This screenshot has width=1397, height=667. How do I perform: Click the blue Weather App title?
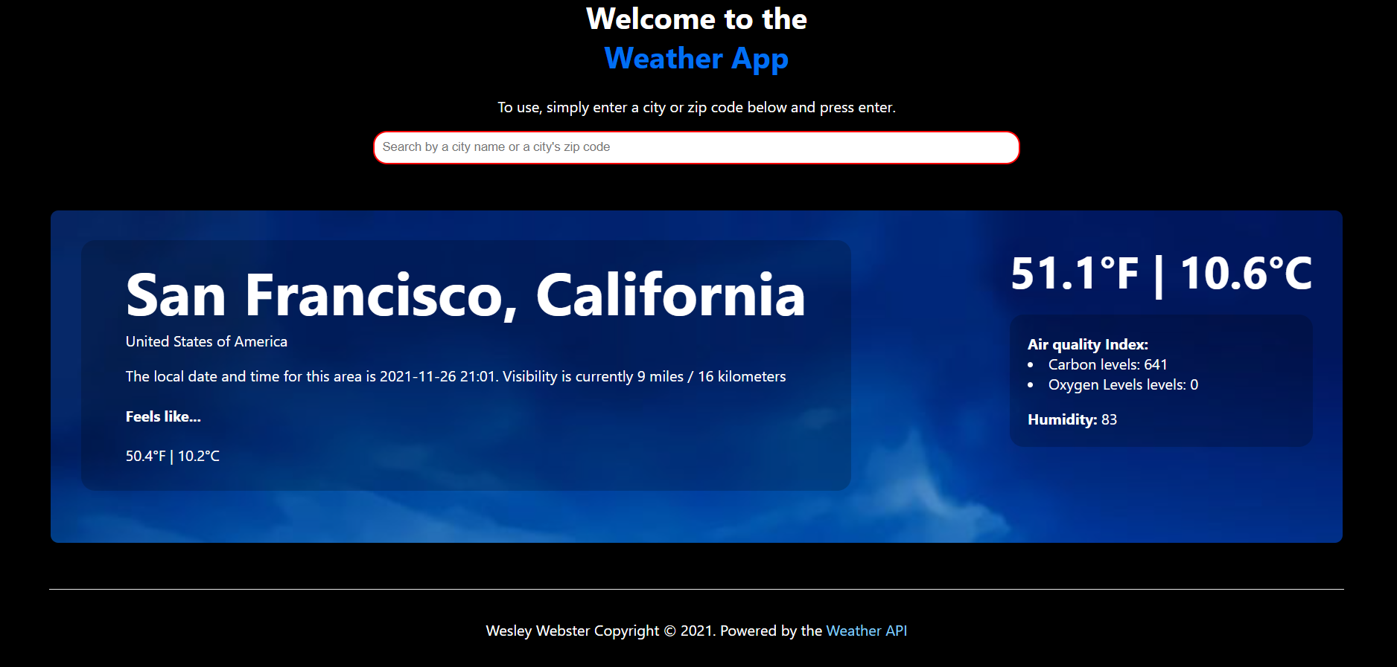tap(696, 59)
